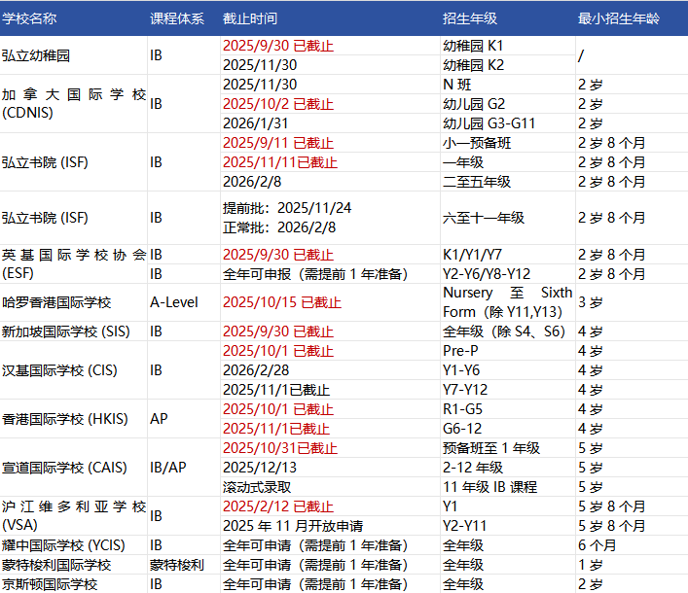Viewport: 688px width, 593px height.
Task: Select the 蒙特梭利国际学校 school cell
Action: pyautogui.click(x=73, y=565)
